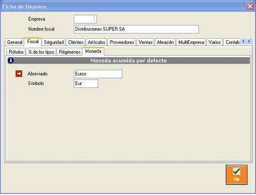Image resolution: width=256 pixels, height=195 pixels.
Task: Open the Almacén tab
Action: [165, 42]
